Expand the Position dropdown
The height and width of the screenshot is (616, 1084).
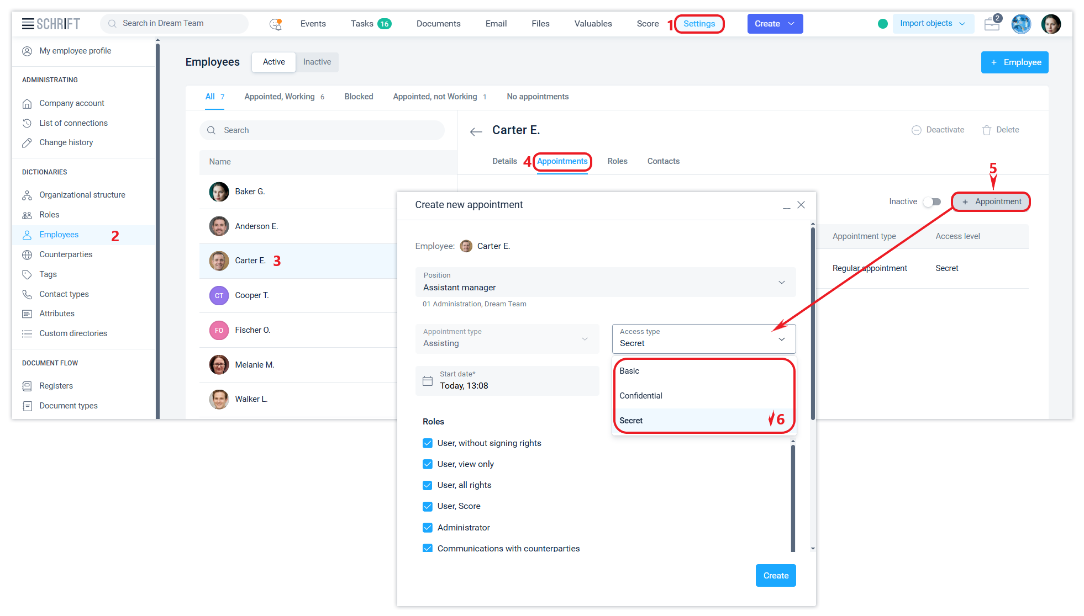coord(781,282)
